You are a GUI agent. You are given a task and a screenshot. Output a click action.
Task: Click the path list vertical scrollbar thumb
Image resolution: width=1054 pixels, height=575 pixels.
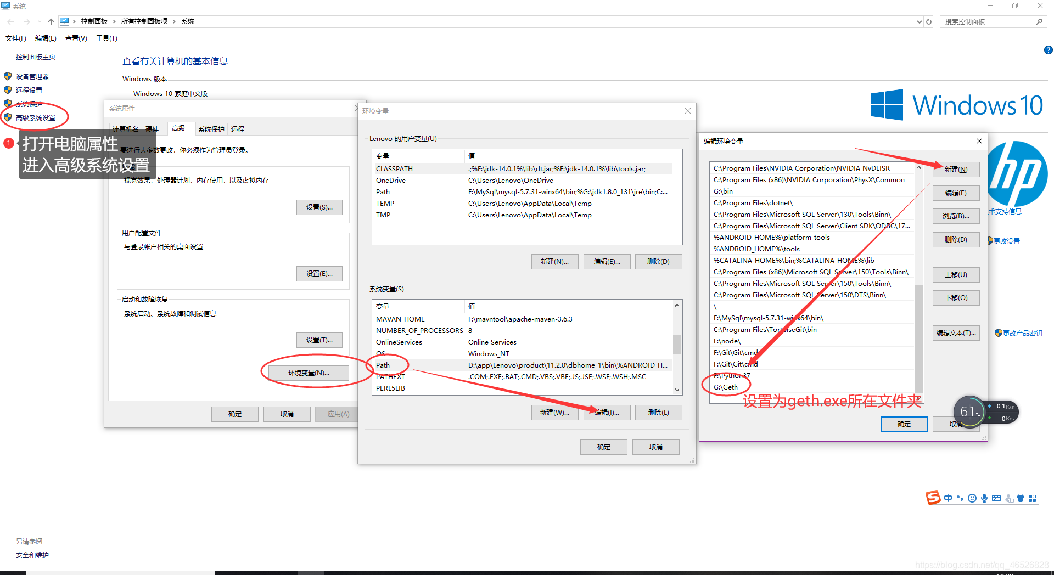[918, 339]
